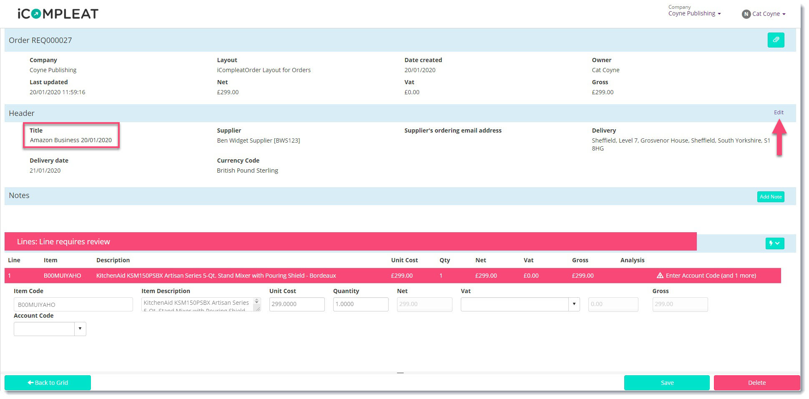Click the Save button
The width and height of the screenshot is (809, 399).
coord(666,382)
